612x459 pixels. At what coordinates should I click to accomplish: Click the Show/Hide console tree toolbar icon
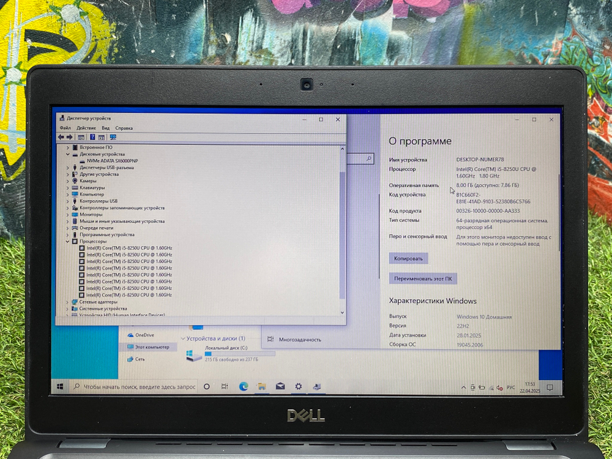pyautogui.click(x=81, y=137)
